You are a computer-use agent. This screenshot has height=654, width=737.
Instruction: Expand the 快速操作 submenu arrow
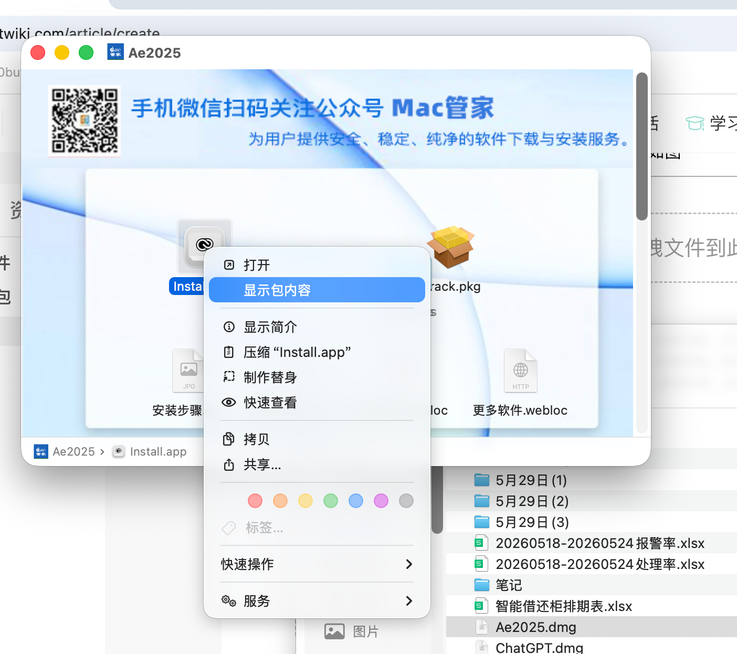[409, 564]
